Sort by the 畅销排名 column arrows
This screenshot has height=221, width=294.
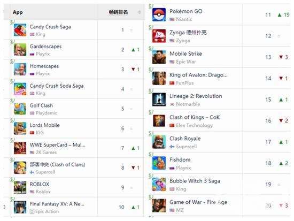click(x=140, y=12)
